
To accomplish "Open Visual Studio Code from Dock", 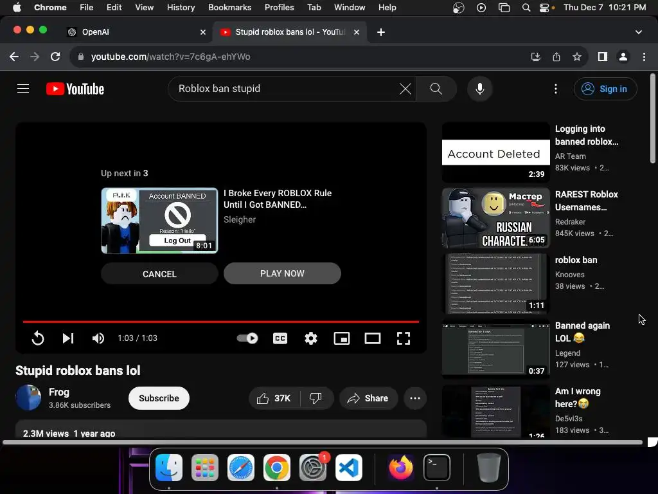I will pyautogui.click(x=349, y=468).
